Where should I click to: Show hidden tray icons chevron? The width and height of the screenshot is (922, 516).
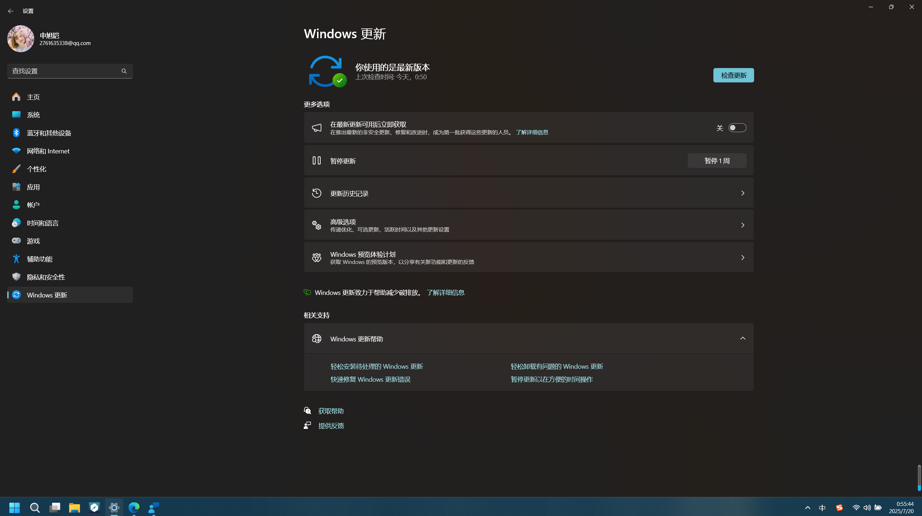pos(807,508)
